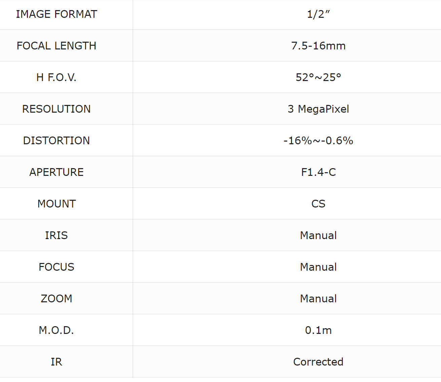Click the M.O.D. label cell
The image size is (441, 382).
tap(57, 330)
